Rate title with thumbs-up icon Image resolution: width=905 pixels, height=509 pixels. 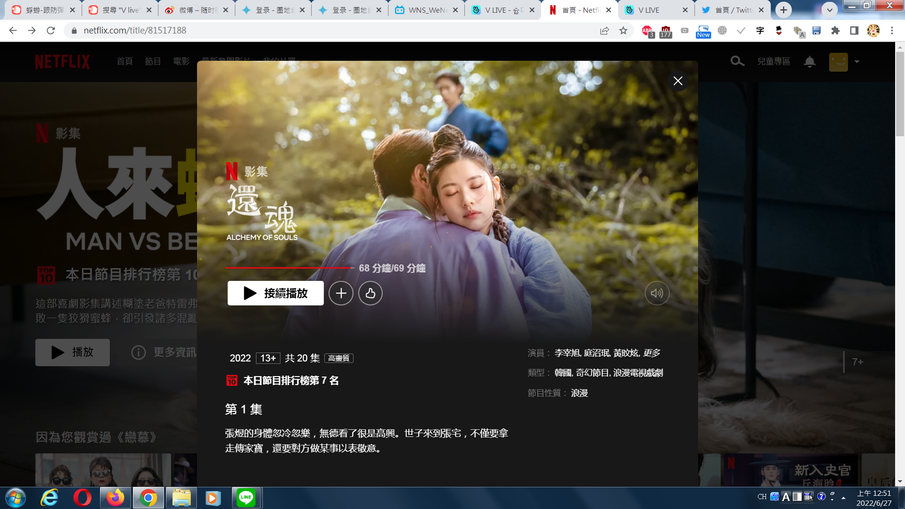click(x=370, y=293)
